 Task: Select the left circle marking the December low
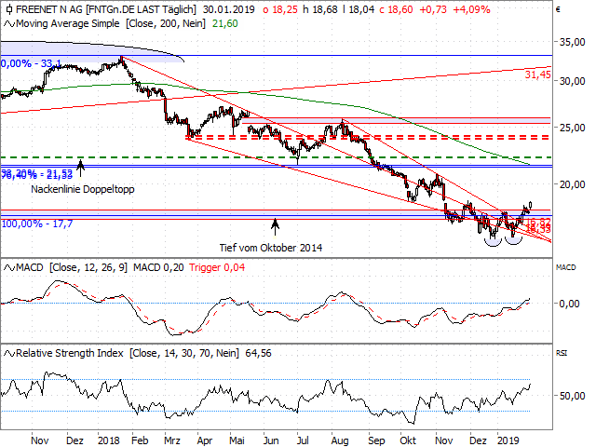coord(491,238)
